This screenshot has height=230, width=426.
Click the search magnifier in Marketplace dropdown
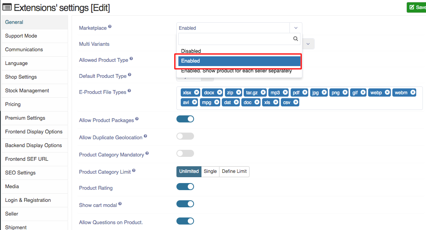[x=296, y=39]
